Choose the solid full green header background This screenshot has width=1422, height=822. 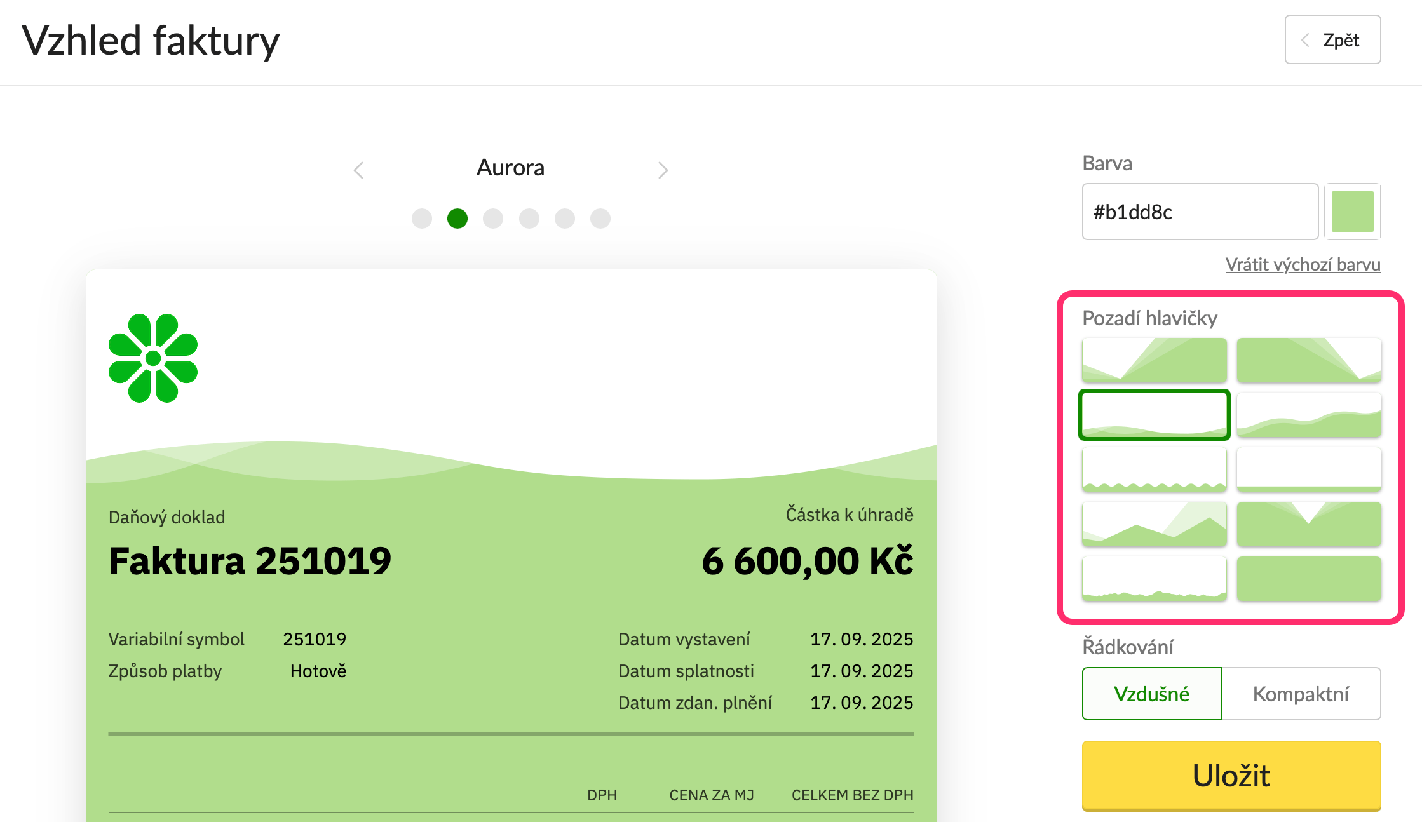[x=1309, y=578]
